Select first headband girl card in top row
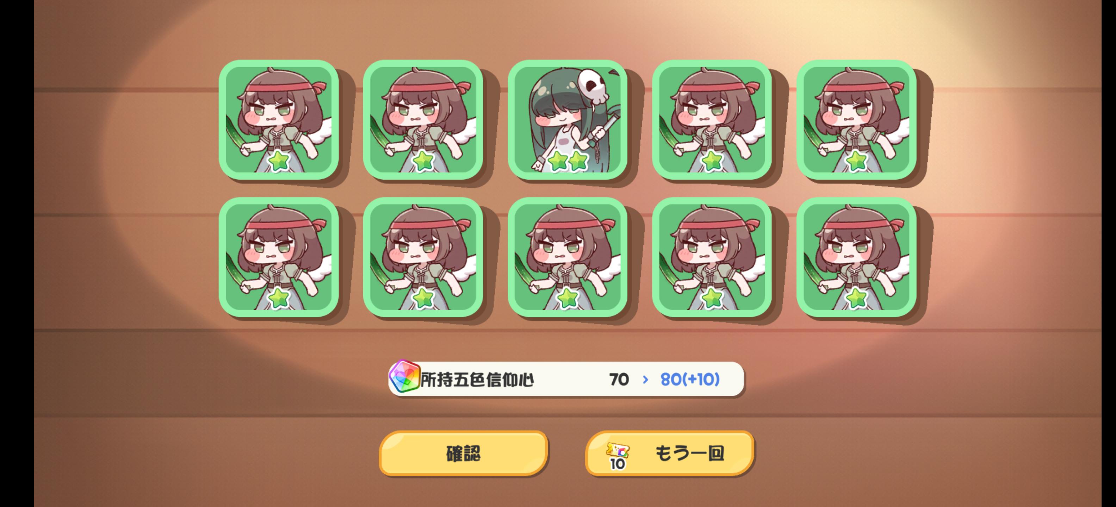Viewport: 1116px width, 507px height. pos(279,120)
